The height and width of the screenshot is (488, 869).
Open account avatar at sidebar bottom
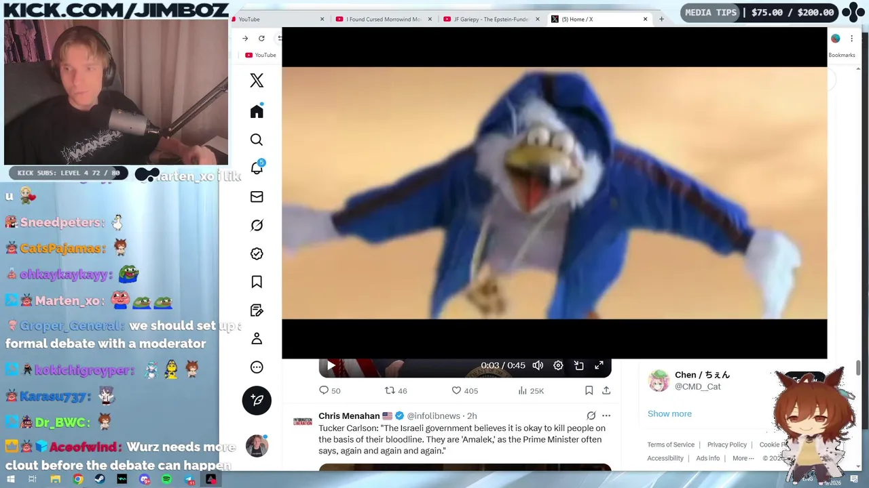[257, 446]
